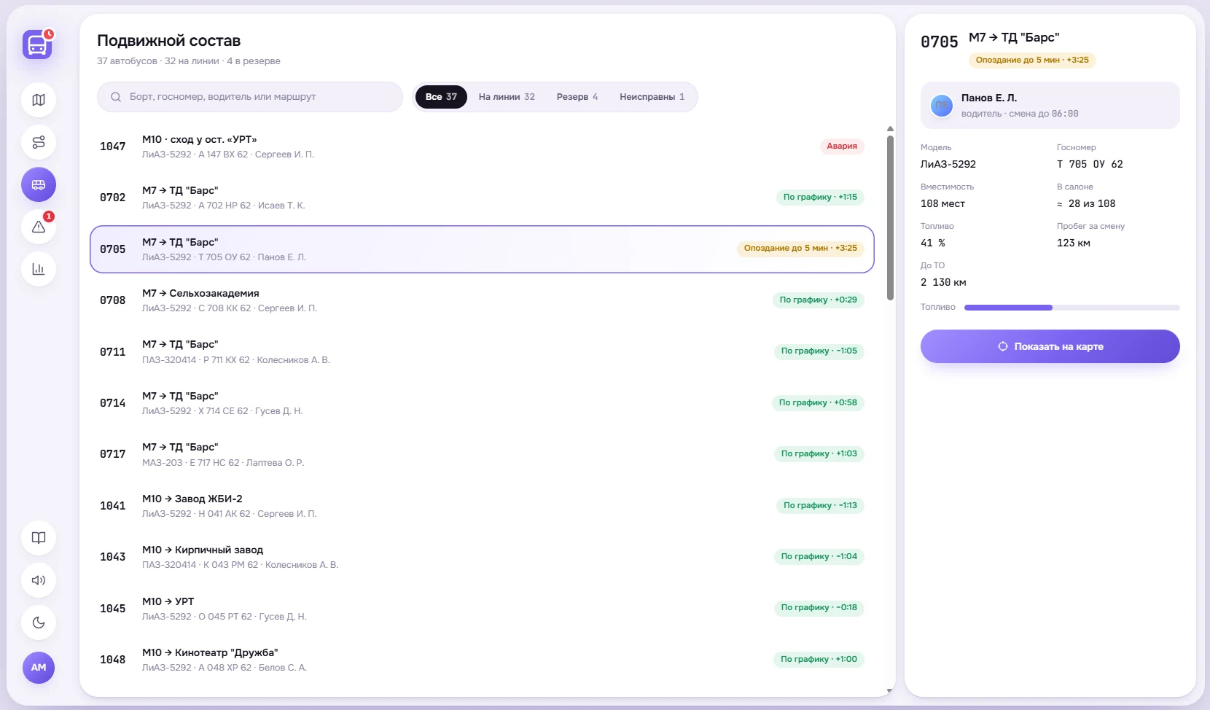
Task: Click По графику +1:15 status badge
Action: [x=820, y=197]
